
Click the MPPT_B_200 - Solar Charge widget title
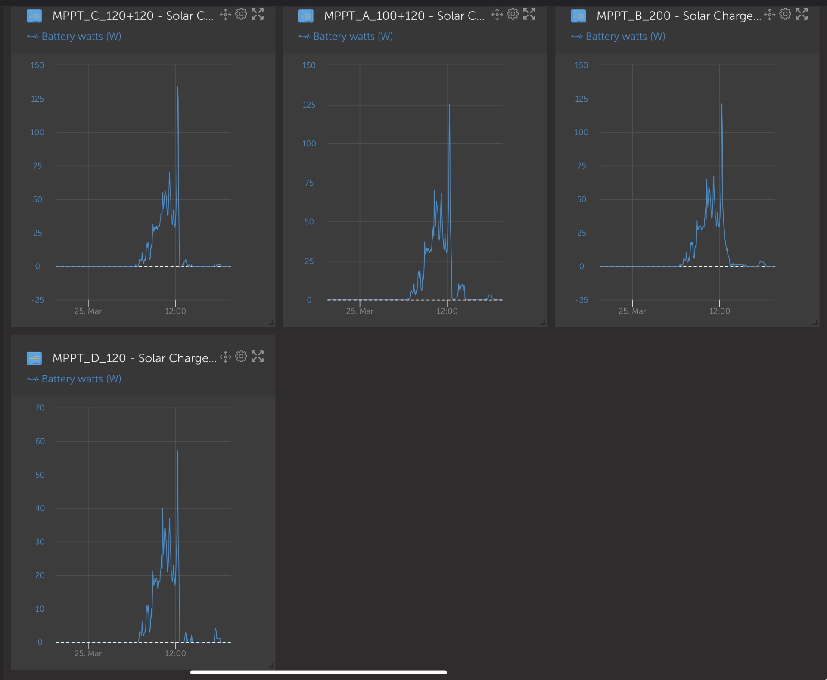[679, 16]
